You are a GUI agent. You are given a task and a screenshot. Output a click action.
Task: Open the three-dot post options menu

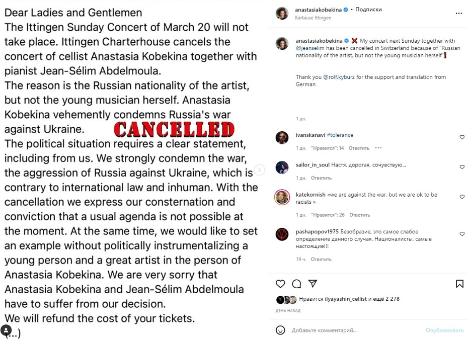[x=458, y=14]
